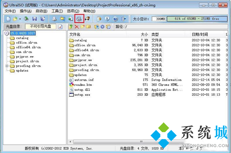Expand the proofing.zh-cn tree node

coord(7,66)
